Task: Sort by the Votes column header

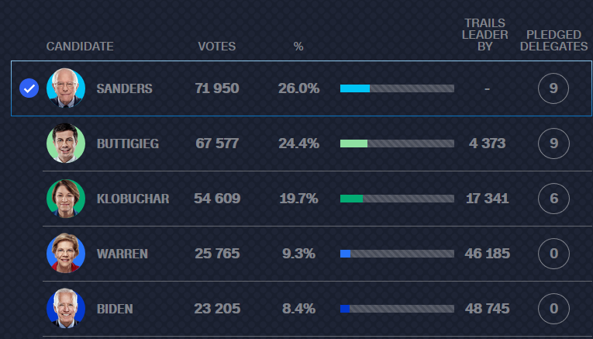Action: 216,47
